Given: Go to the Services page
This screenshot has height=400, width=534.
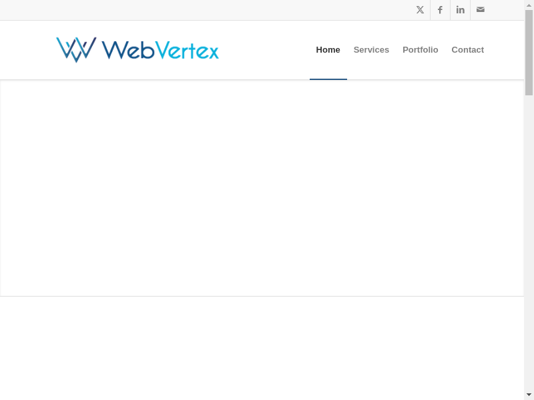Looking at the screenshot, I should [371, 50].
